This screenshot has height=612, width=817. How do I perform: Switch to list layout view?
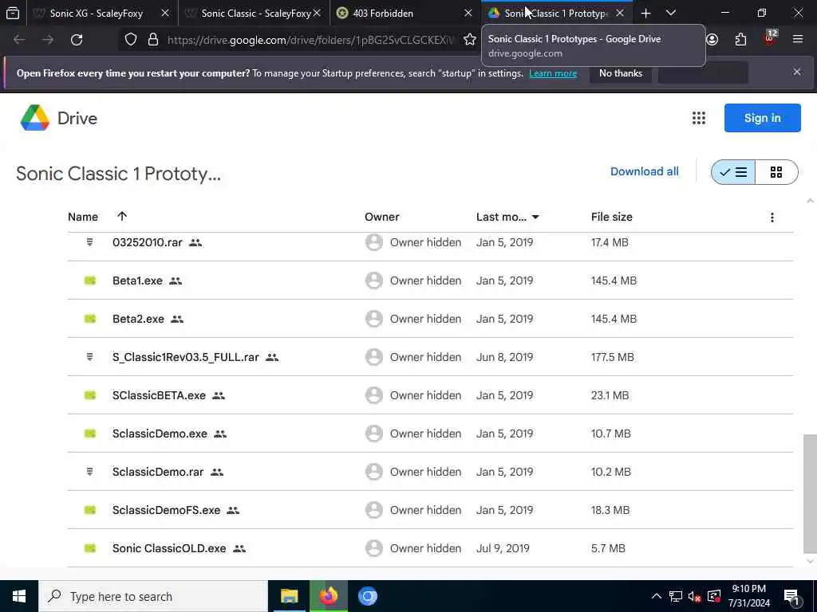click(733, 172)
